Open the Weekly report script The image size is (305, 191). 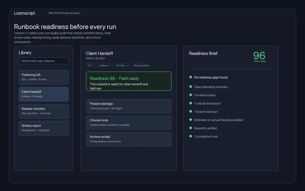point(44,128)
